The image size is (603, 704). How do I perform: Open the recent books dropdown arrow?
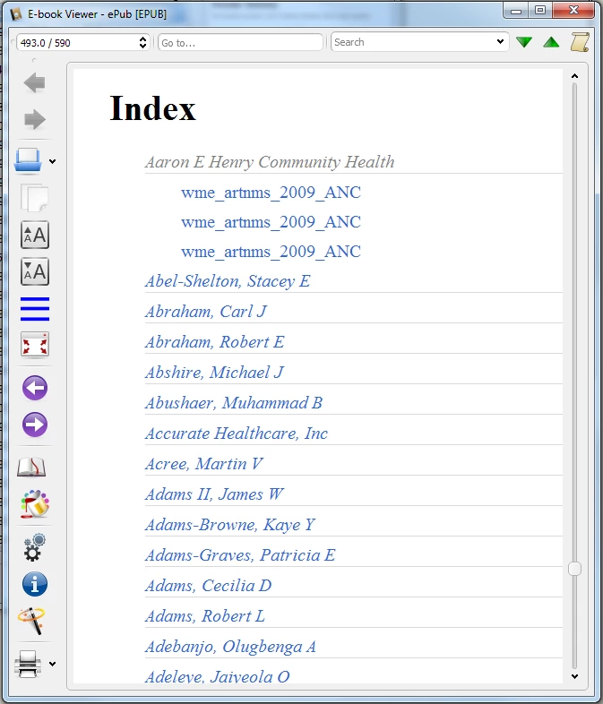53,161
